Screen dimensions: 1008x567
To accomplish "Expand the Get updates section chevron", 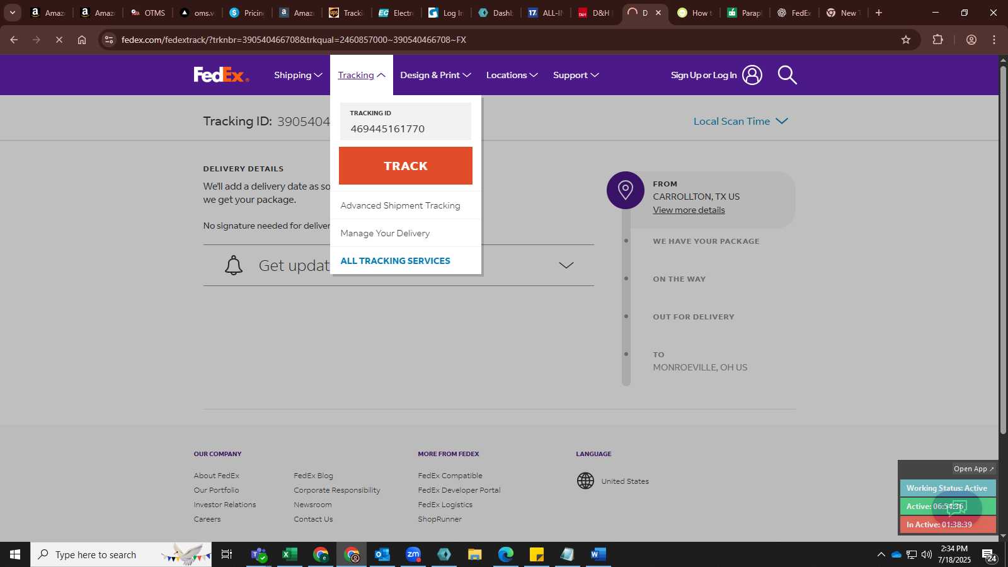I will click(566, 265).
